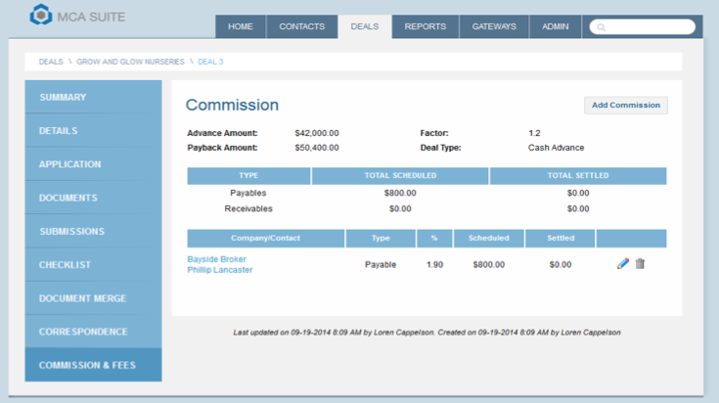Delete the Bayside Broker commission with trash icon
This screenshot has width=719, height=403.
(x=640, y=264)
